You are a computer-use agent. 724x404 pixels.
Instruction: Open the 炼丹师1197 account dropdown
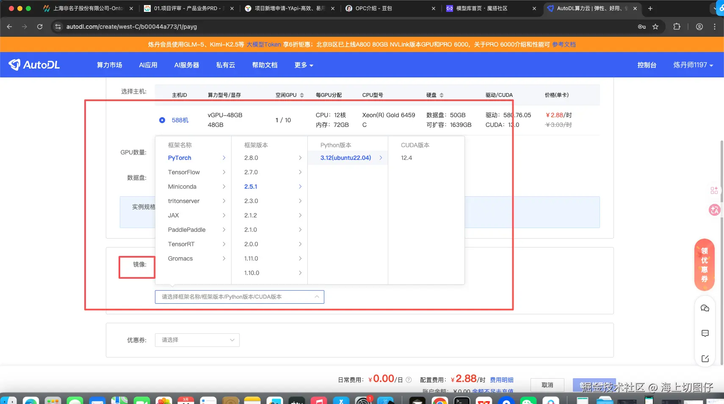(694, 65)
